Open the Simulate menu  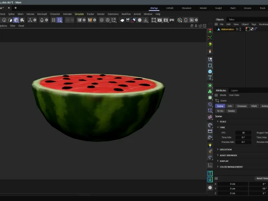pyautogui.click(x=79, y=14)
